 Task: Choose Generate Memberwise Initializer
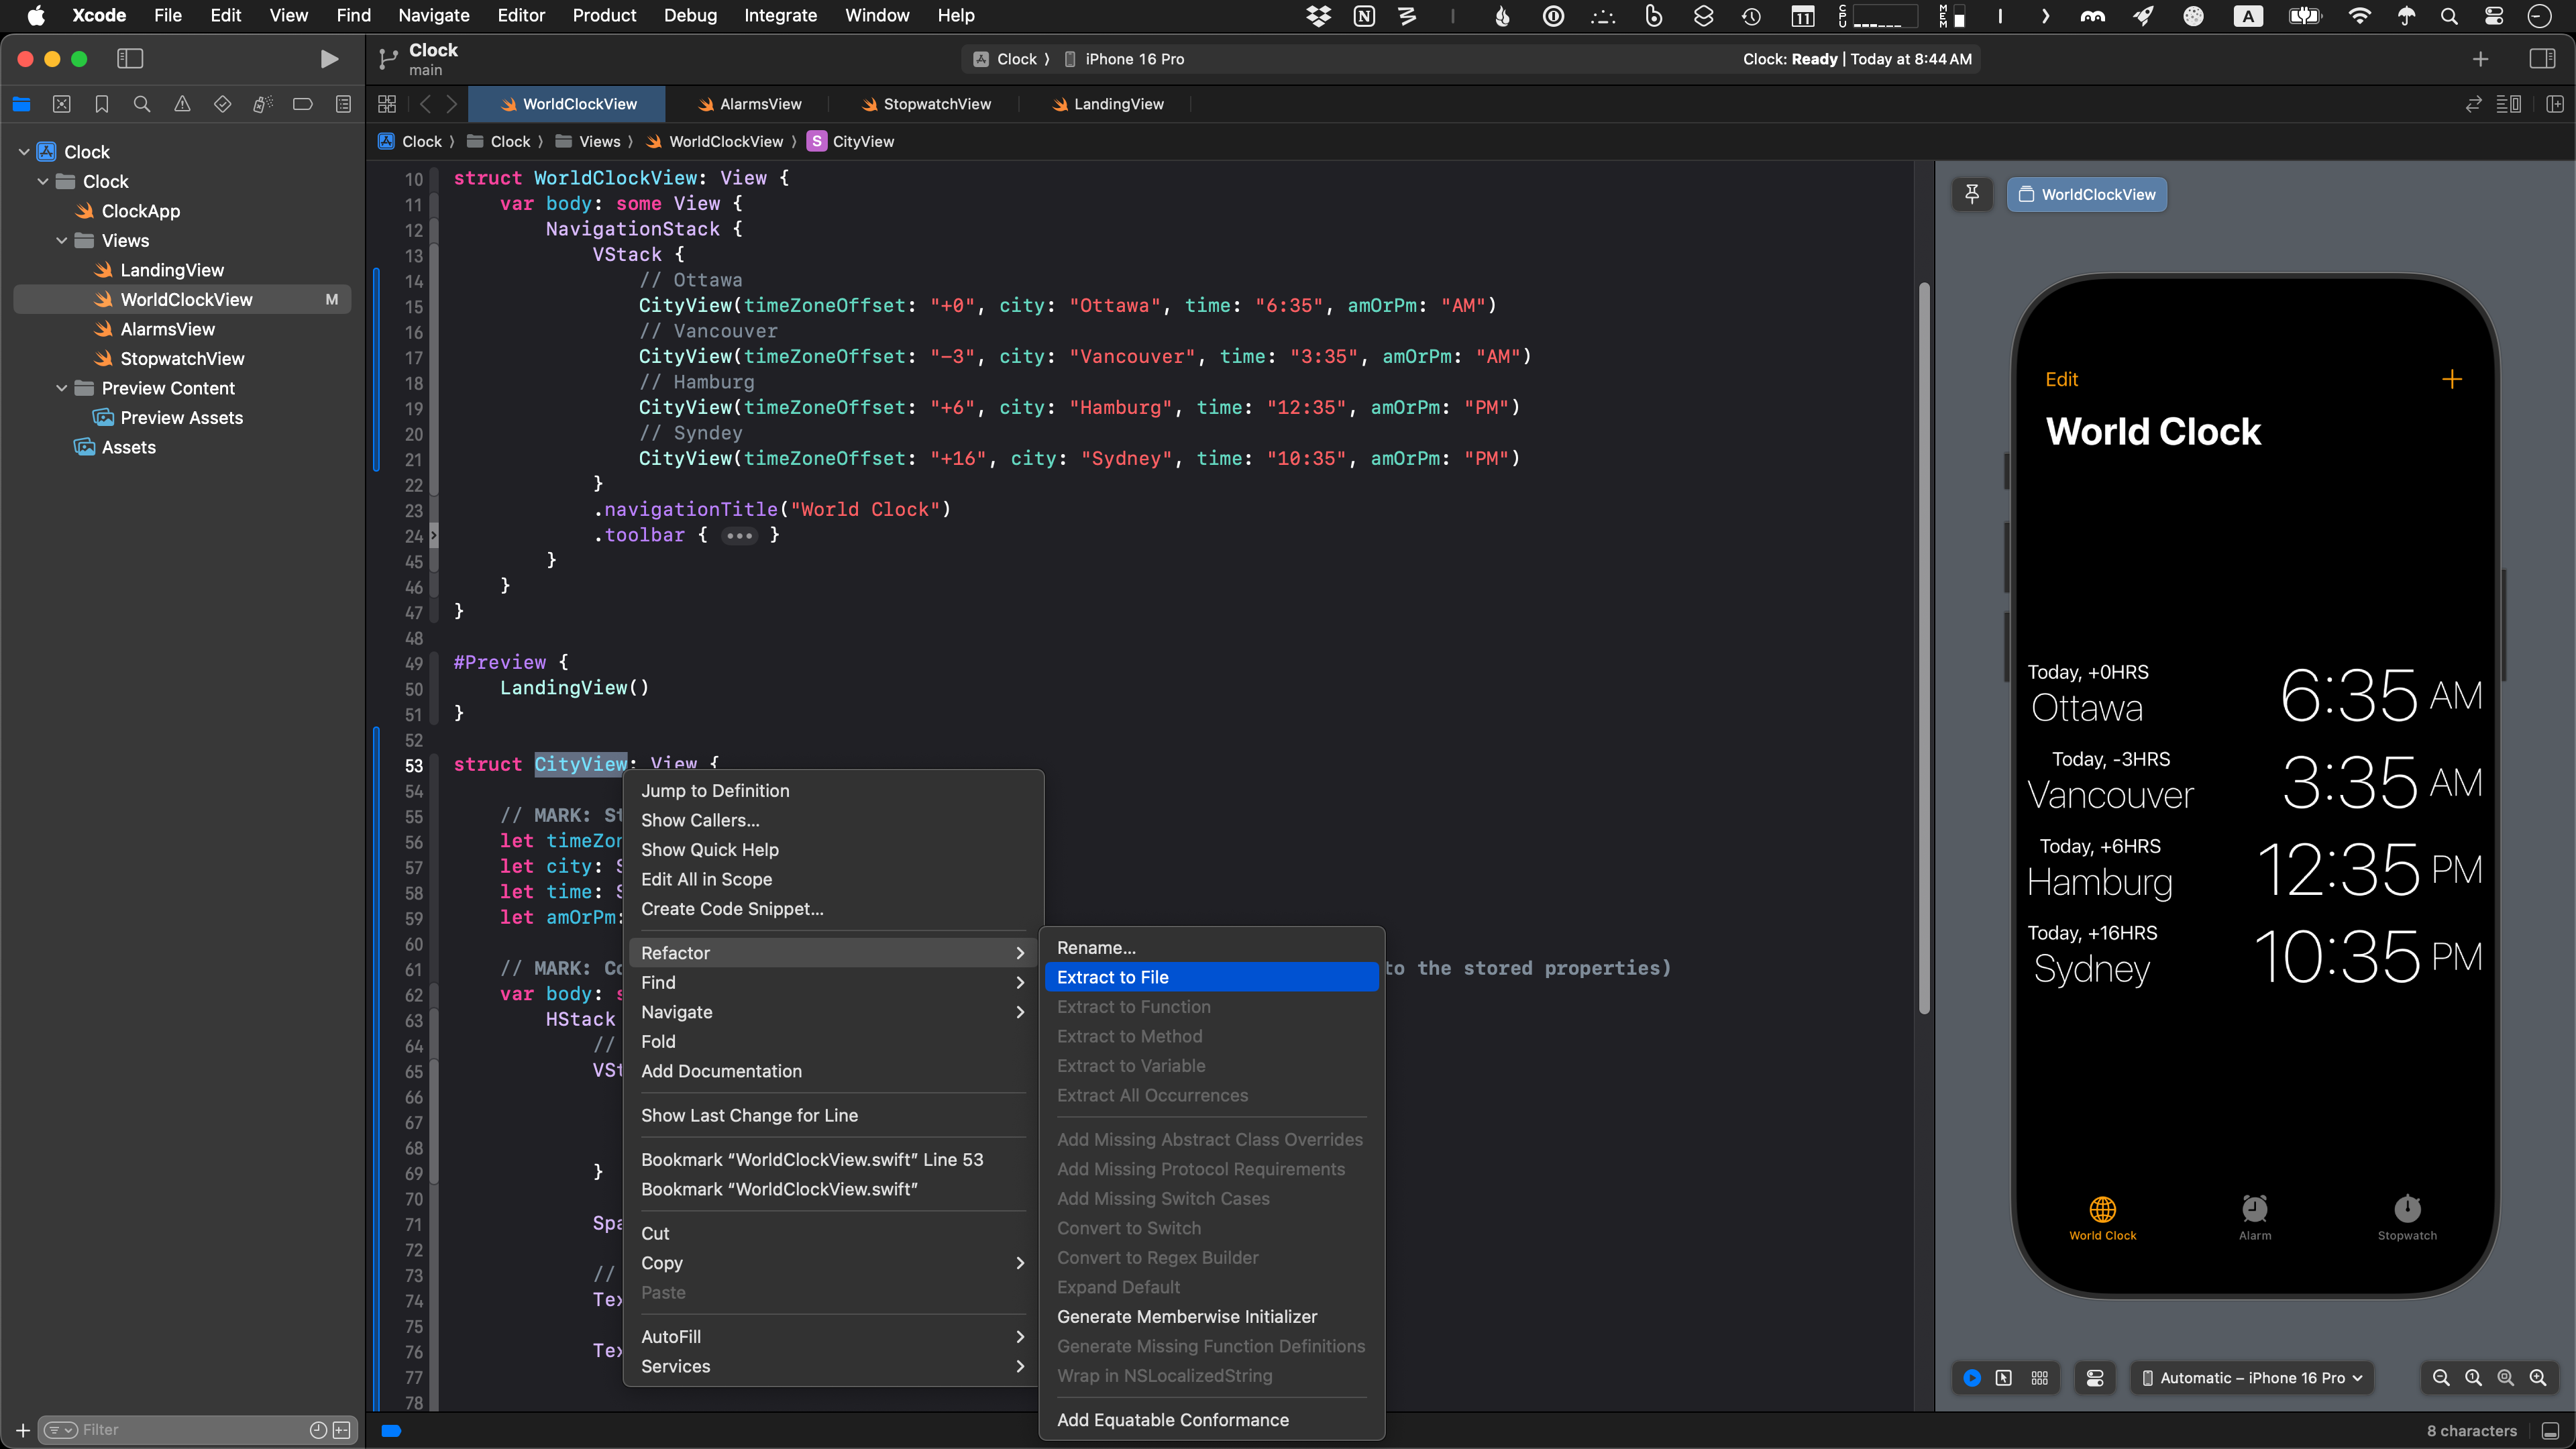coord(1186,1317)
